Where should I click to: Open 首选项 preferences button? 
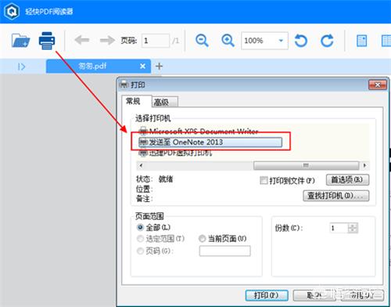pyautogui.click(x=347, y=180)
